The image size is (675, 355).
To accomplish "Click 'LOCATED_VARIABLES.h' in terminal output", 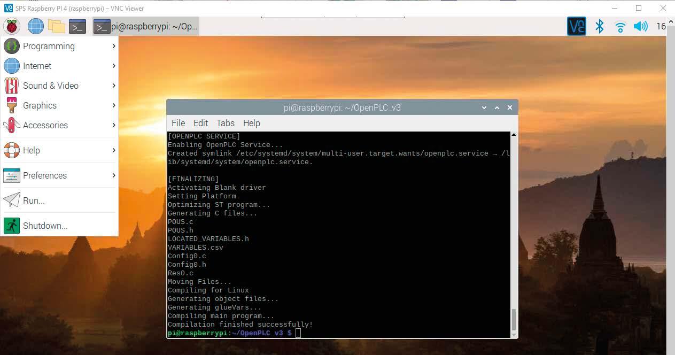I will coord(208,239).
